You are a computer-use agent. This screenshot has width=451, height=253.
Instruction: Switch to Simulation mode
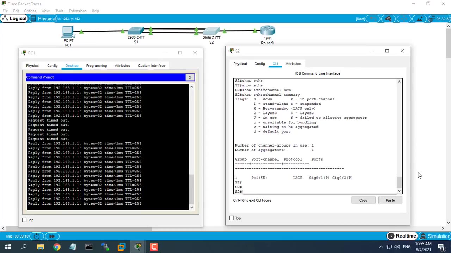435,236
